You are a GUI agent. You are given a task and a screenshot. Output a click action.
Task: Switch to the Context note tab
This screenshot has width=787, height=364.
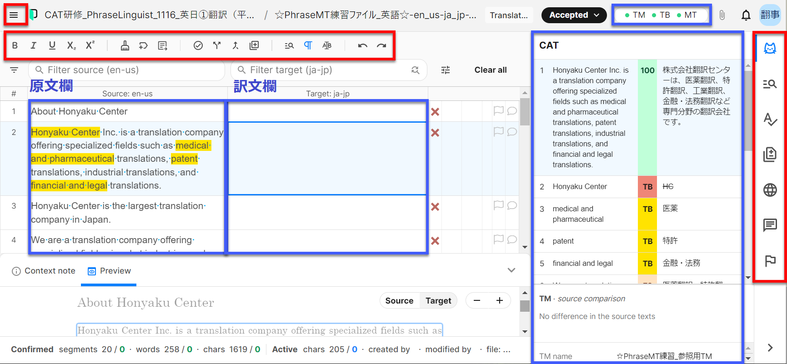point(44,271)
